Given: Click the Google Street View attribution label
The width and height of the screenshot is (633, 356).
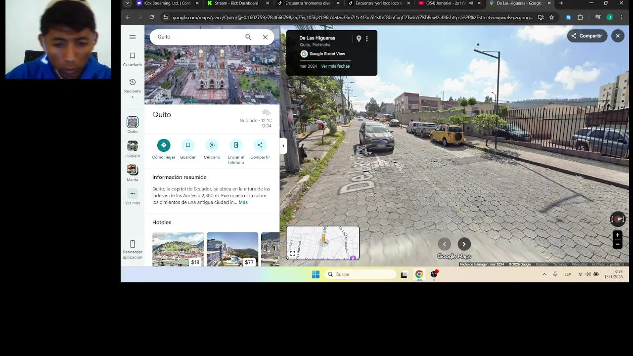Looking at the screenshot, I should pos(322,54).
